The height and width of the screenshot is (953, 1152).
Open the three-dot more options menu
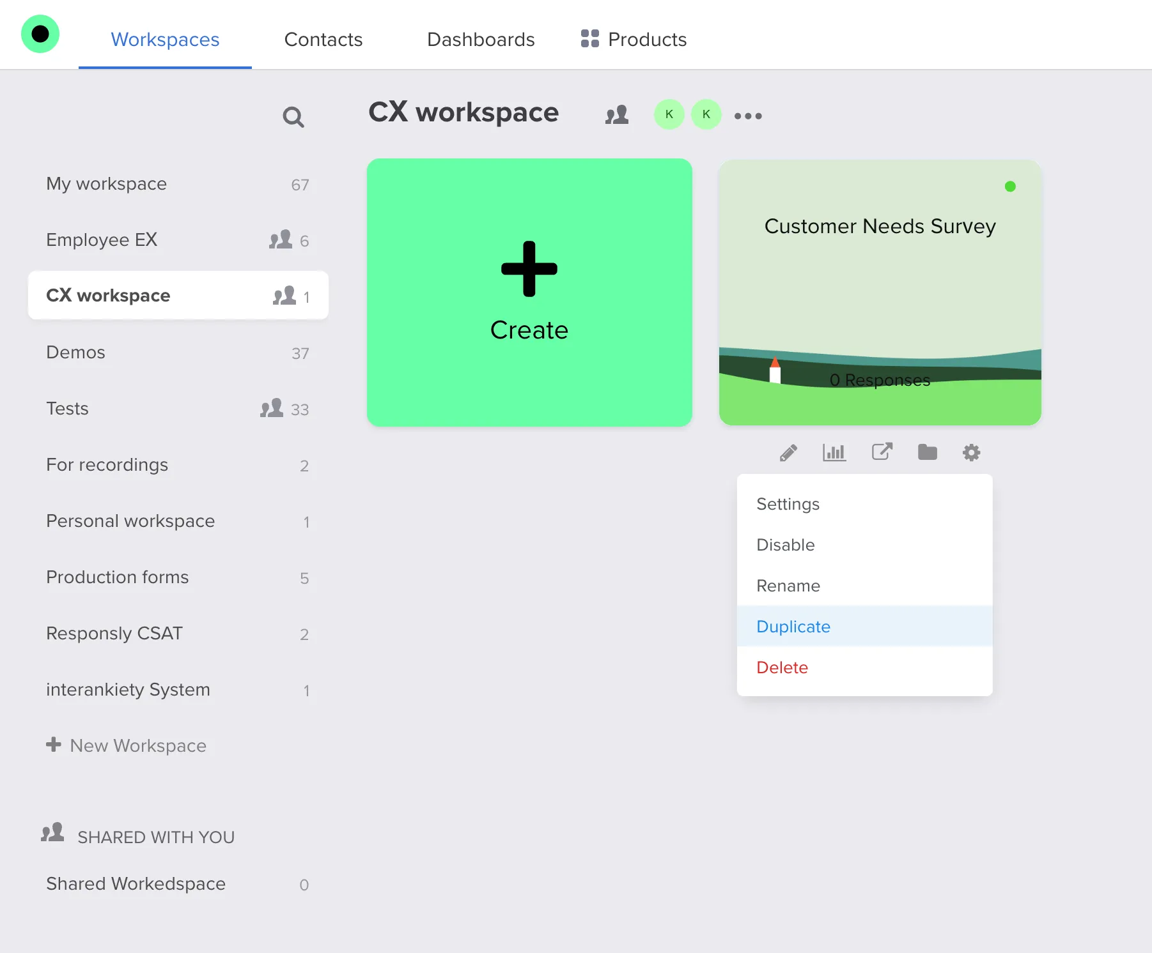coord(748,116)
